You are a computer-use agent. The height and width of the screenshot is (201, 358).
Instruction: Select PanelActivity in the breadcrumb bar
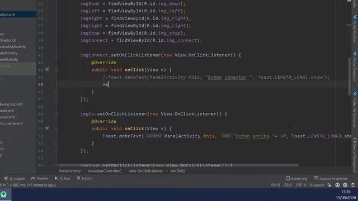click(70, 171)
